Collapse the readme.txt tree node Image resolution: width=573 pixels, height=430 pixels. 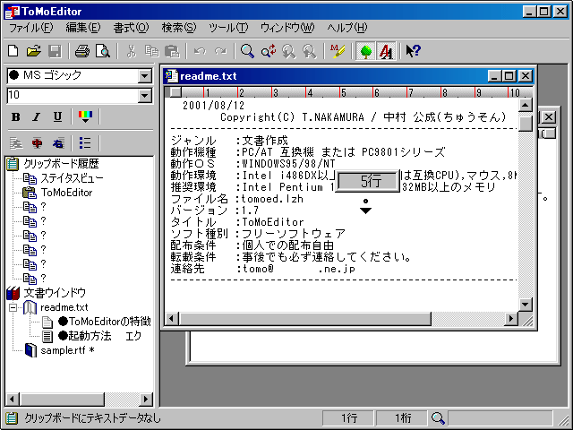pos(13,308)
